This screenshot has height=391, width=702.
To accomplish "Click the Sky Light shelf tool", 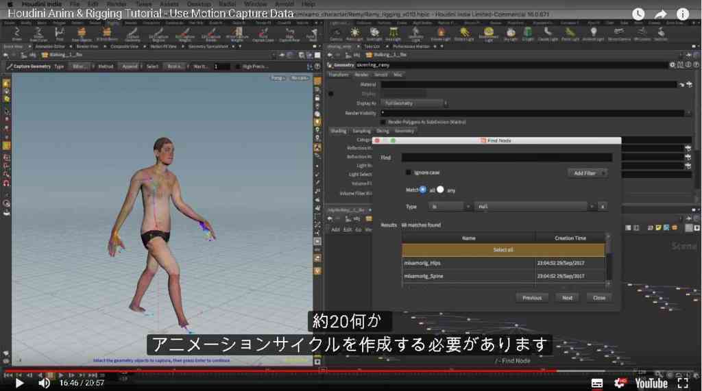I will point(510,34).
